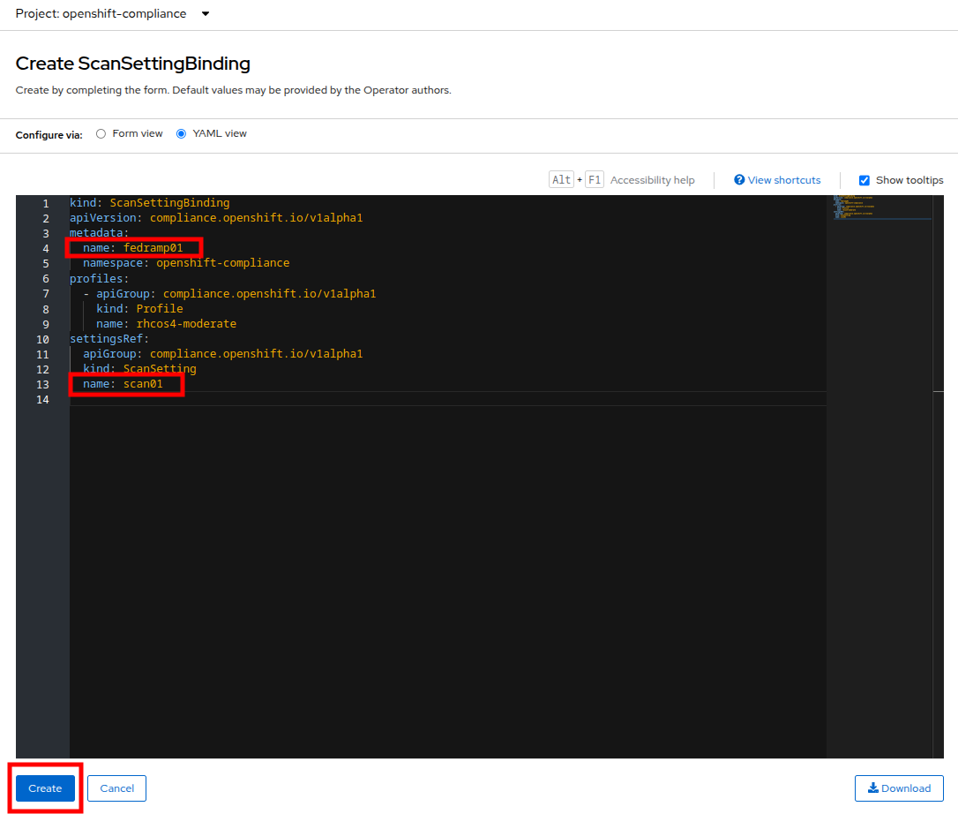
Task: Click the namespace openshift-compliance value
Action: [222, 263]
